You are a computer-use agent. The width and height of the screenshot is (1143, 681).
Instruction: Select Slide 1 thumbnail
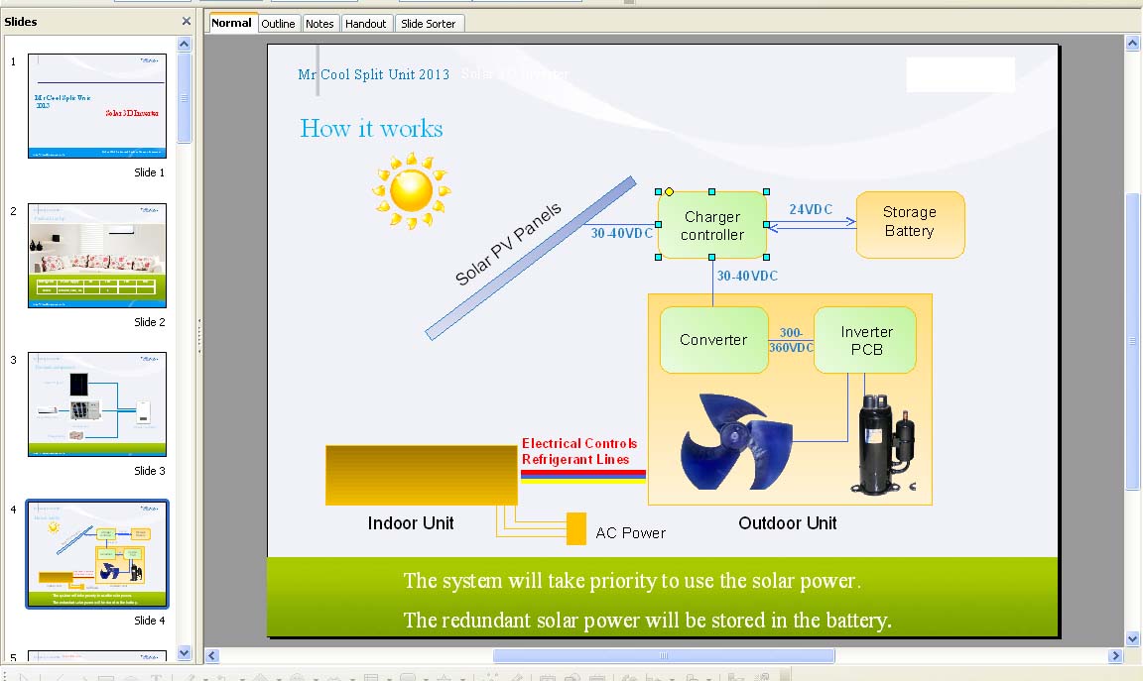(x=97, y=106)
